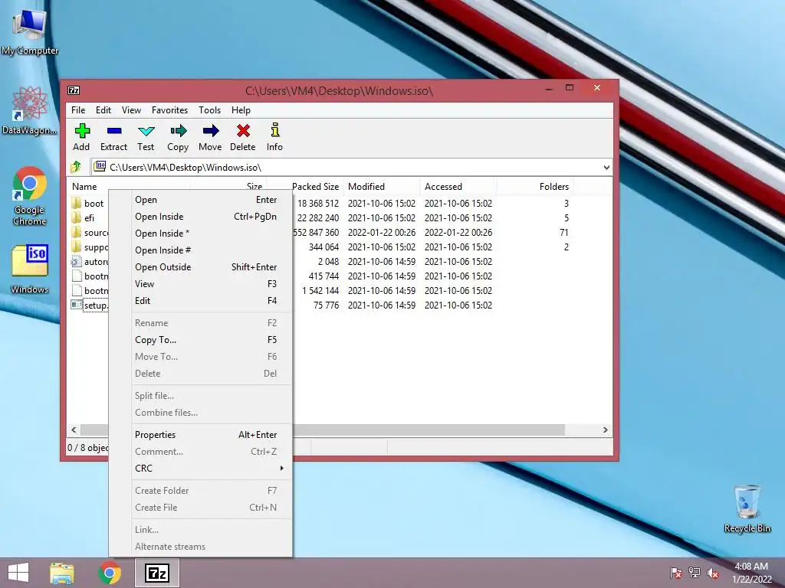Click packed size 75 776
The height and width of the screenshot is (588, 785).
point(326,305)
